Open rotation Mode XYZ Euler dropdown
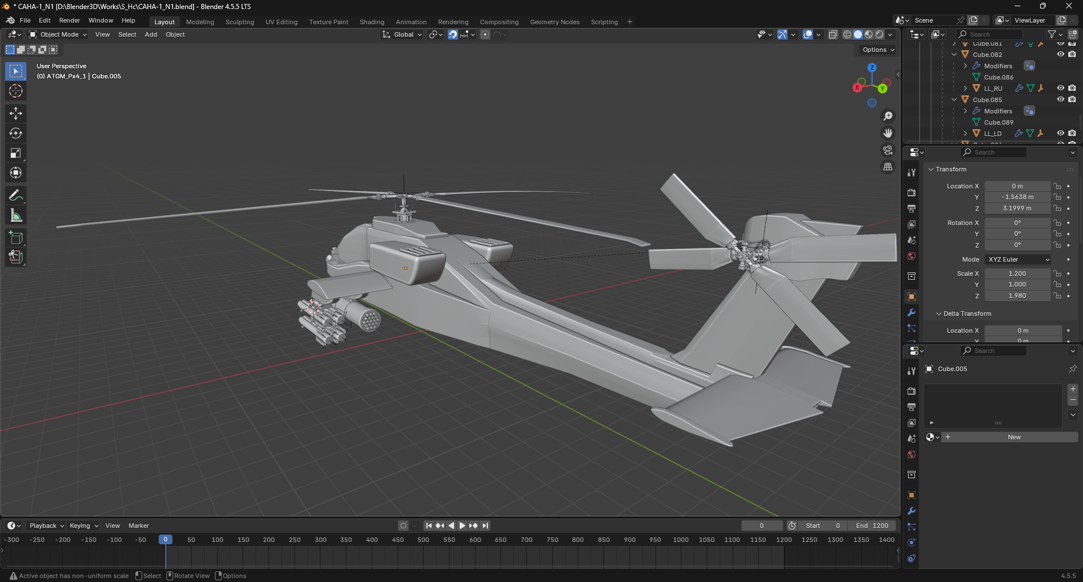 [1018, 259]
